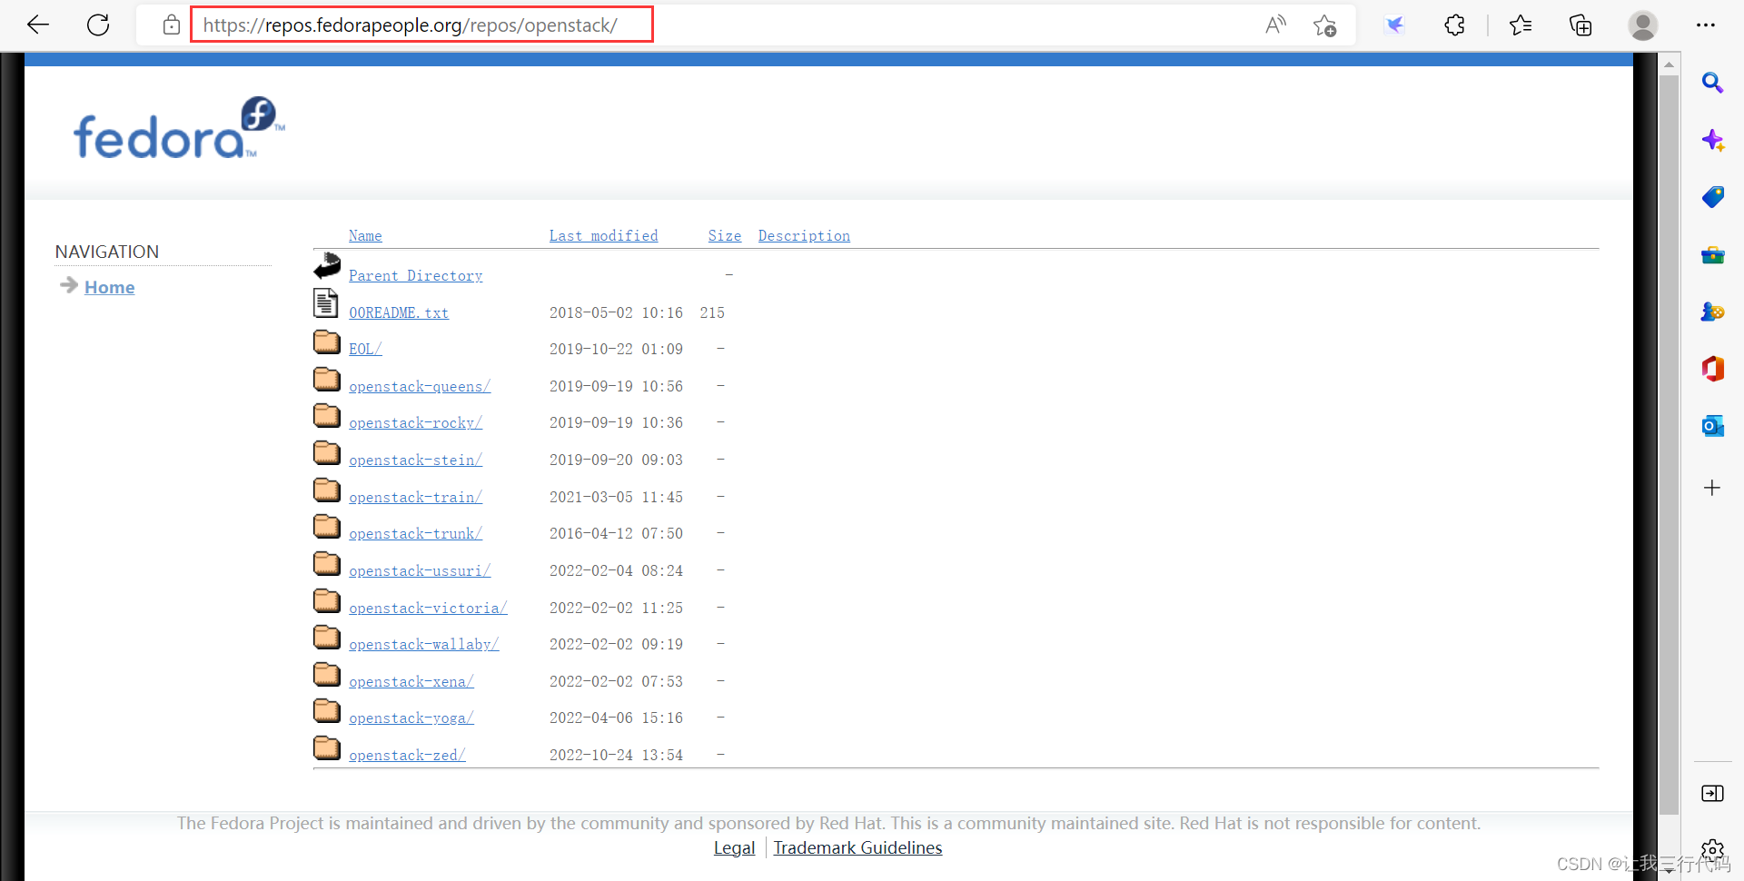Open the openstack-ussuri/ directory
Viewport: 1744px width, 881px height.
(420, 571)
